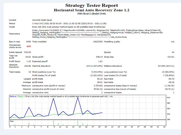Viewport: 181px width, 135px height.
Task: Click the 'Period' row label
Action: tap(12, 24)
